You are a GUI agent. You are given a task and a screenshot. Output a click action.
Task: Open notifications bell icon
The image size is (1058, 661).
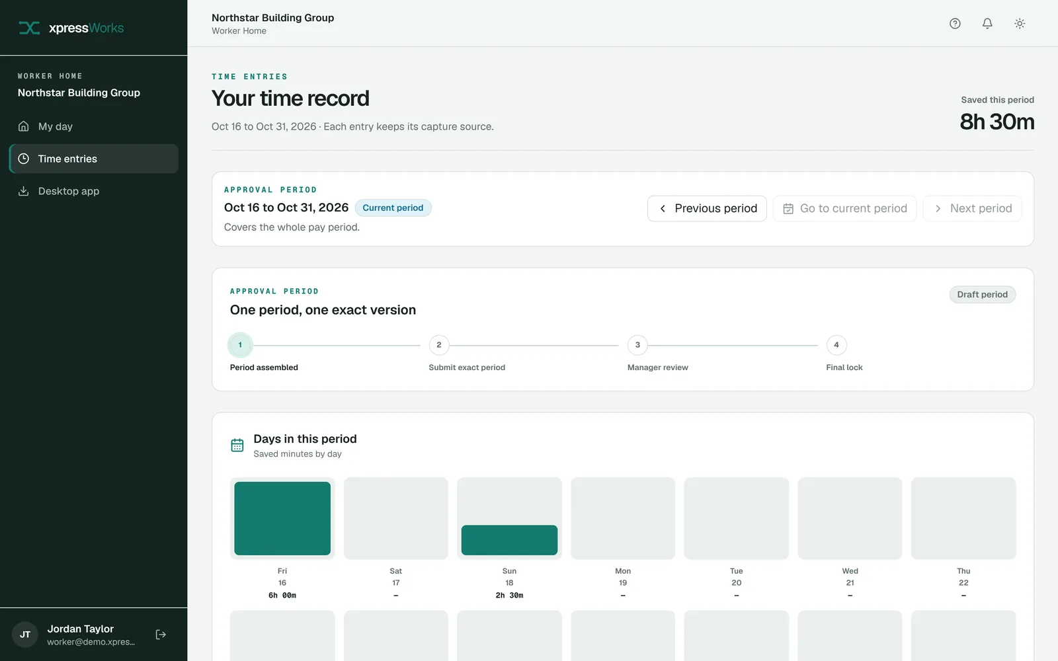[x=987, y=23]
